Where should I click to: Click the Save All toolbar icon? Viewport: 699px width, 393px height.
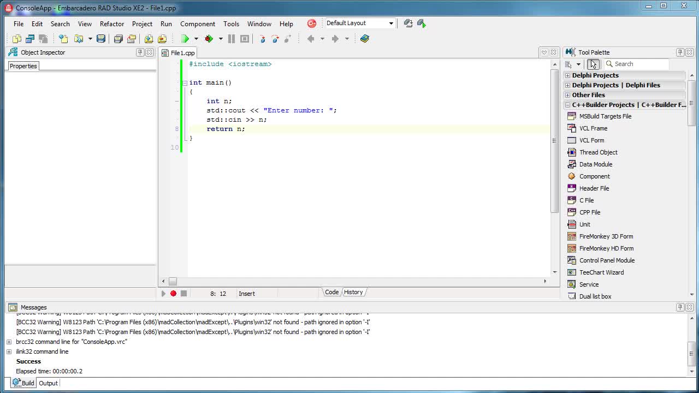coord(118,39)
